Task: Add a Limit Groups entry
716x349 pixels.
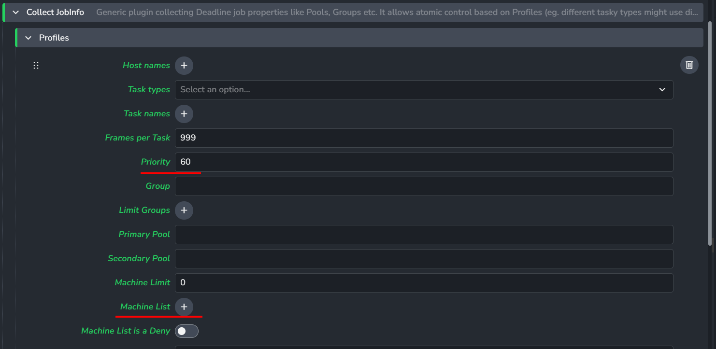Action: point(184,210)
